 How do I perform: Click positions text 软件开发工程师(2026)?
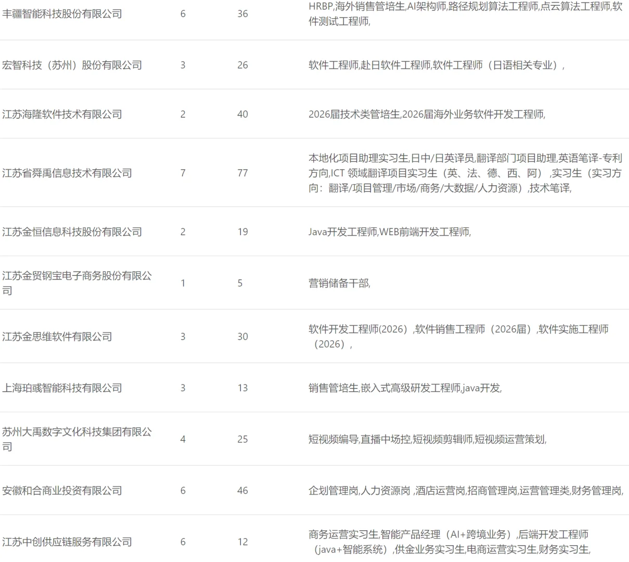pyautogui.click(x=458, y=337)
